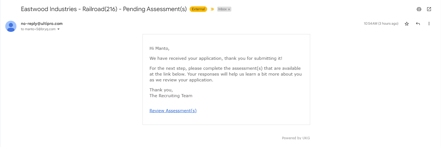The width and height of the screenshot is (441, 147).
Task: Click the "Hi Manto," greeting line
Action: (160, 48)
